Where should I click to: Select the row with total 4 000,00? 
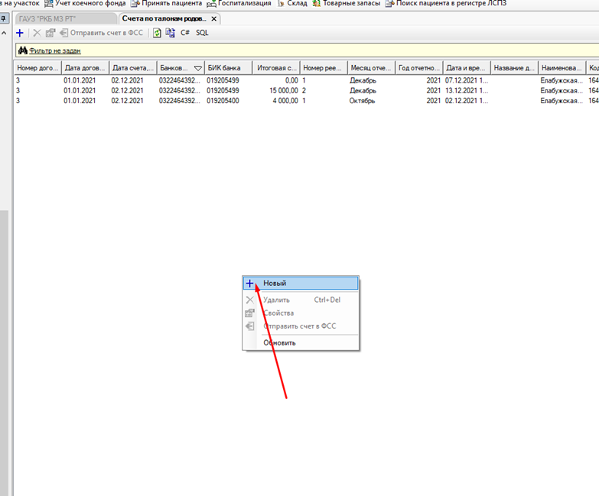point(306,101)
